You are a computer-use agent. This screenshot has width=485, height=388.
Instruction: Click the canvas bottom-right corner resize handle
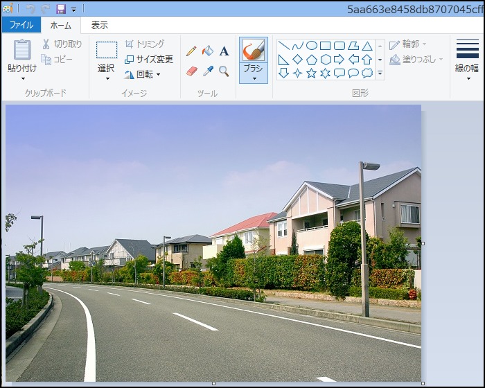coord(423,383)
